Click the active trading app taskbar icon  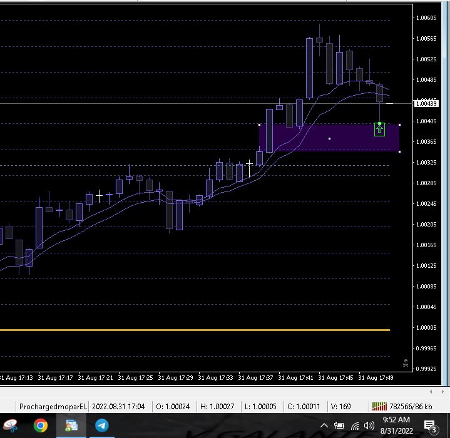pyautogui.click(x=71, y=425)
